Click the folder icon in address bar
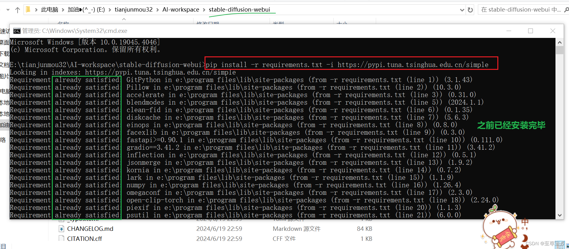Viewport: 569px width, 249px height. pyautogui.click(x=28, y=10)
